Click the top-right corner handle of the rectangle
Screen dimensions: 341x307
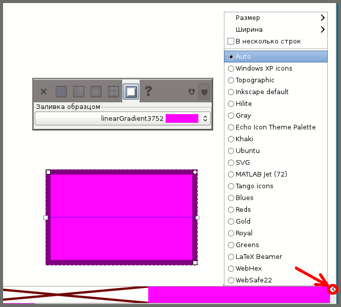[195, 172]
